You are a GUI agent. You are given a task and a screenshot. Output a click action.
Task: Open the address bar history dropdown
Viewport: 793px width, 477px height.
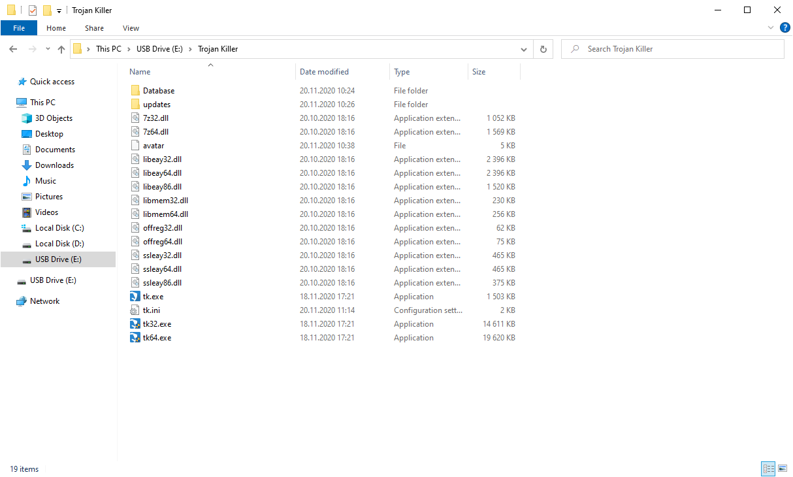(x=524, y=49)
